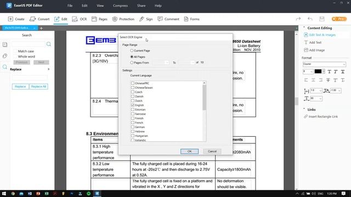Toggle bold text format icon

click(329, 72)
